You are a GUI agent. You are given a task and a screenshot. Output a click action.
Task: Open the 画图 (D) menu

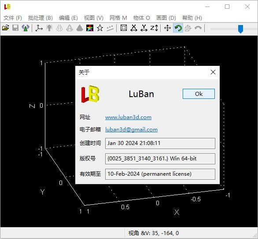tap(166, 18)
